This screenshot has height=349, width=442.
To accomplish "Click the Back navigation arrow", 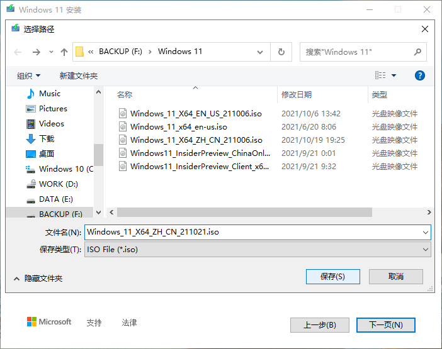I will pos(18,52).
